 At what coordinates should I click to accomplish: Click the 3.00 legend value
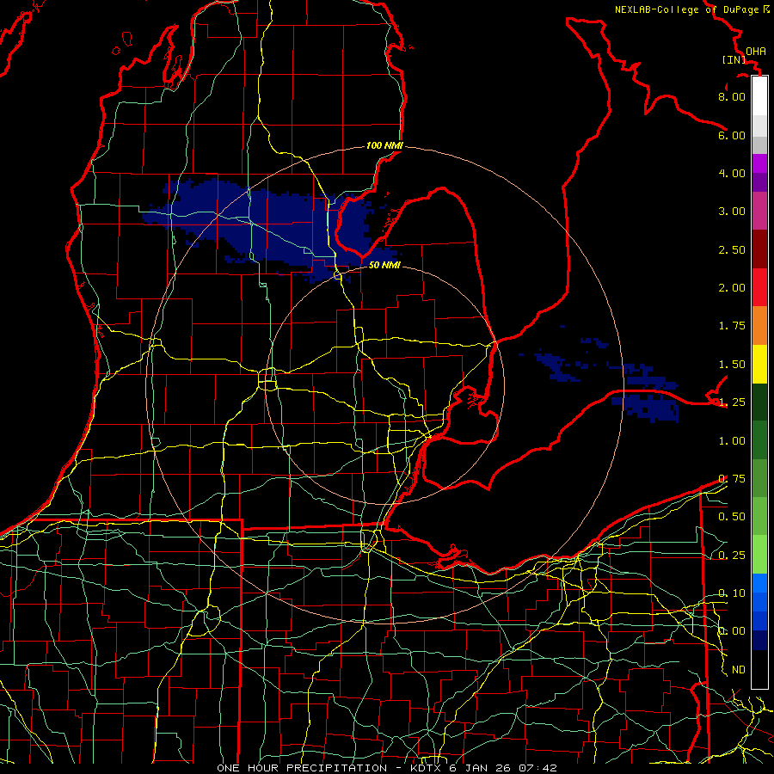click(x=732, y=212)
